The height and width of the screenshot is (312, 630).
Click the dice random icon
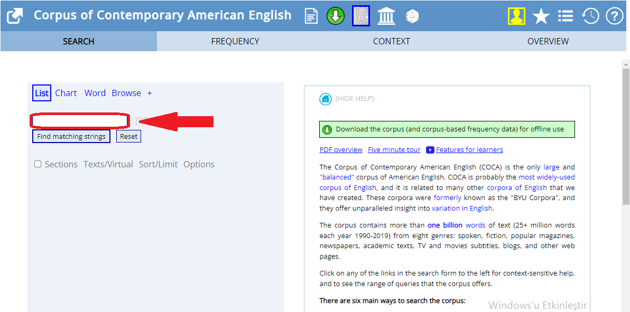coord(412,16)
